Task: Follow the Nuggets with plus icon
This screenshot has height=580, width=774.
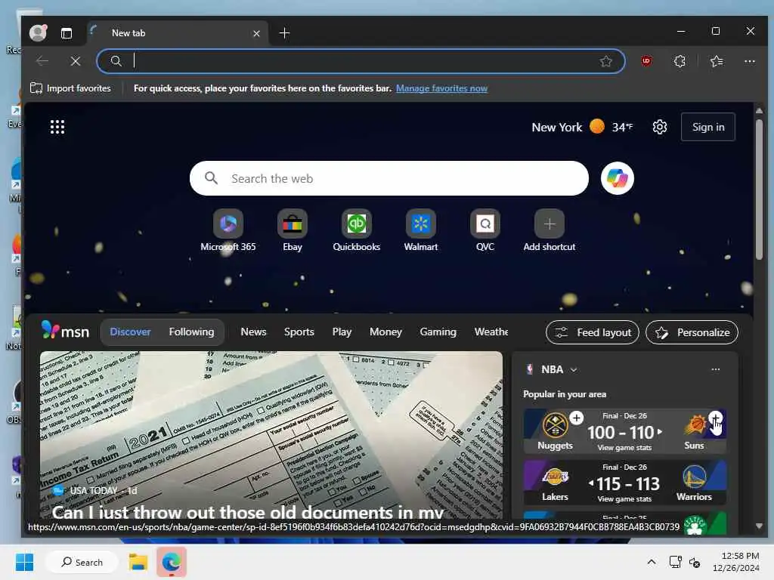Action: [576, 418]
